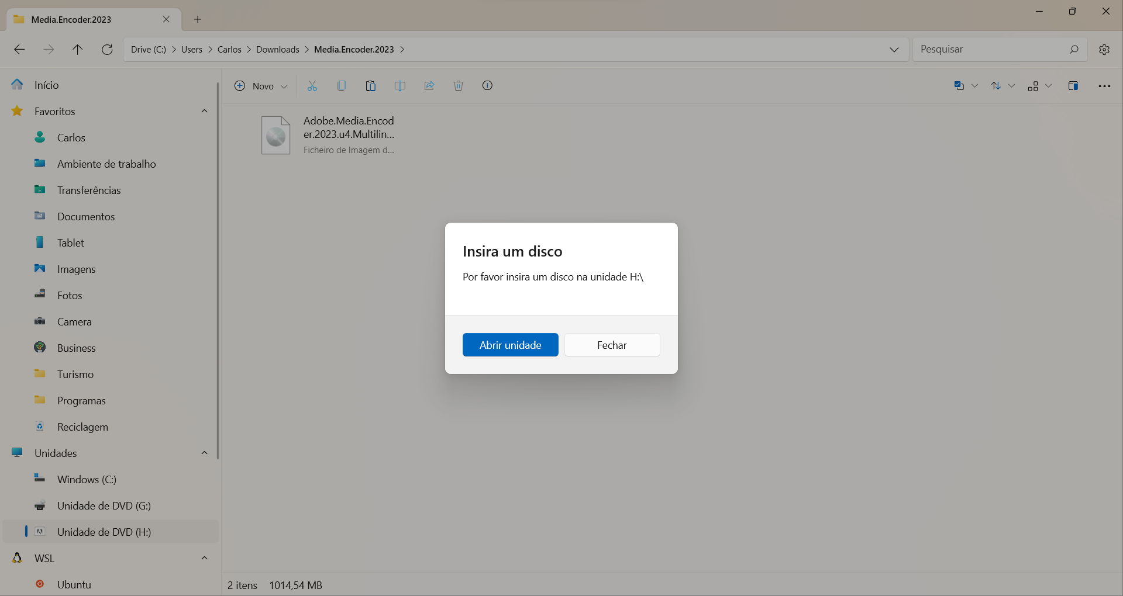
Task: Click the Settings gear icon
Action: pyautogui.click(x=1104, y=49)
